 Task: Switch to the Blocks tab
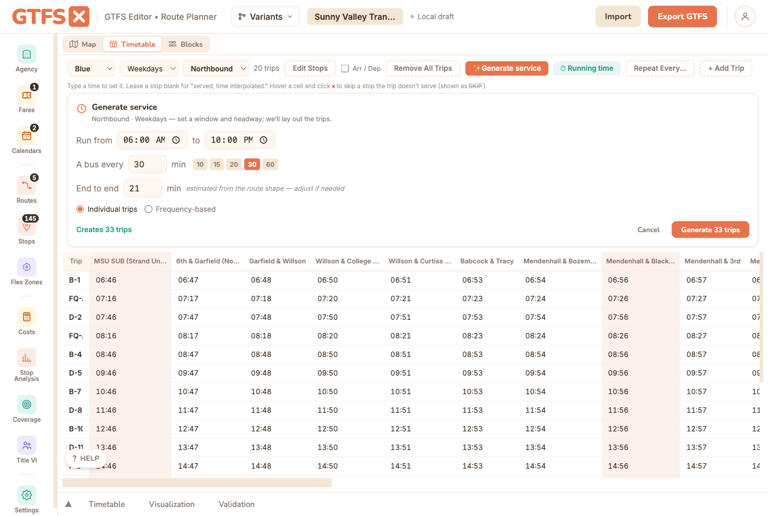coord(185,44)
